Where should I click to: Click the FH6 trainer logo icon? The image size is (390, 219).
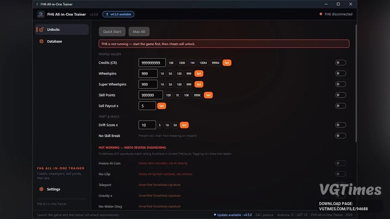click(x=41, y=14)
